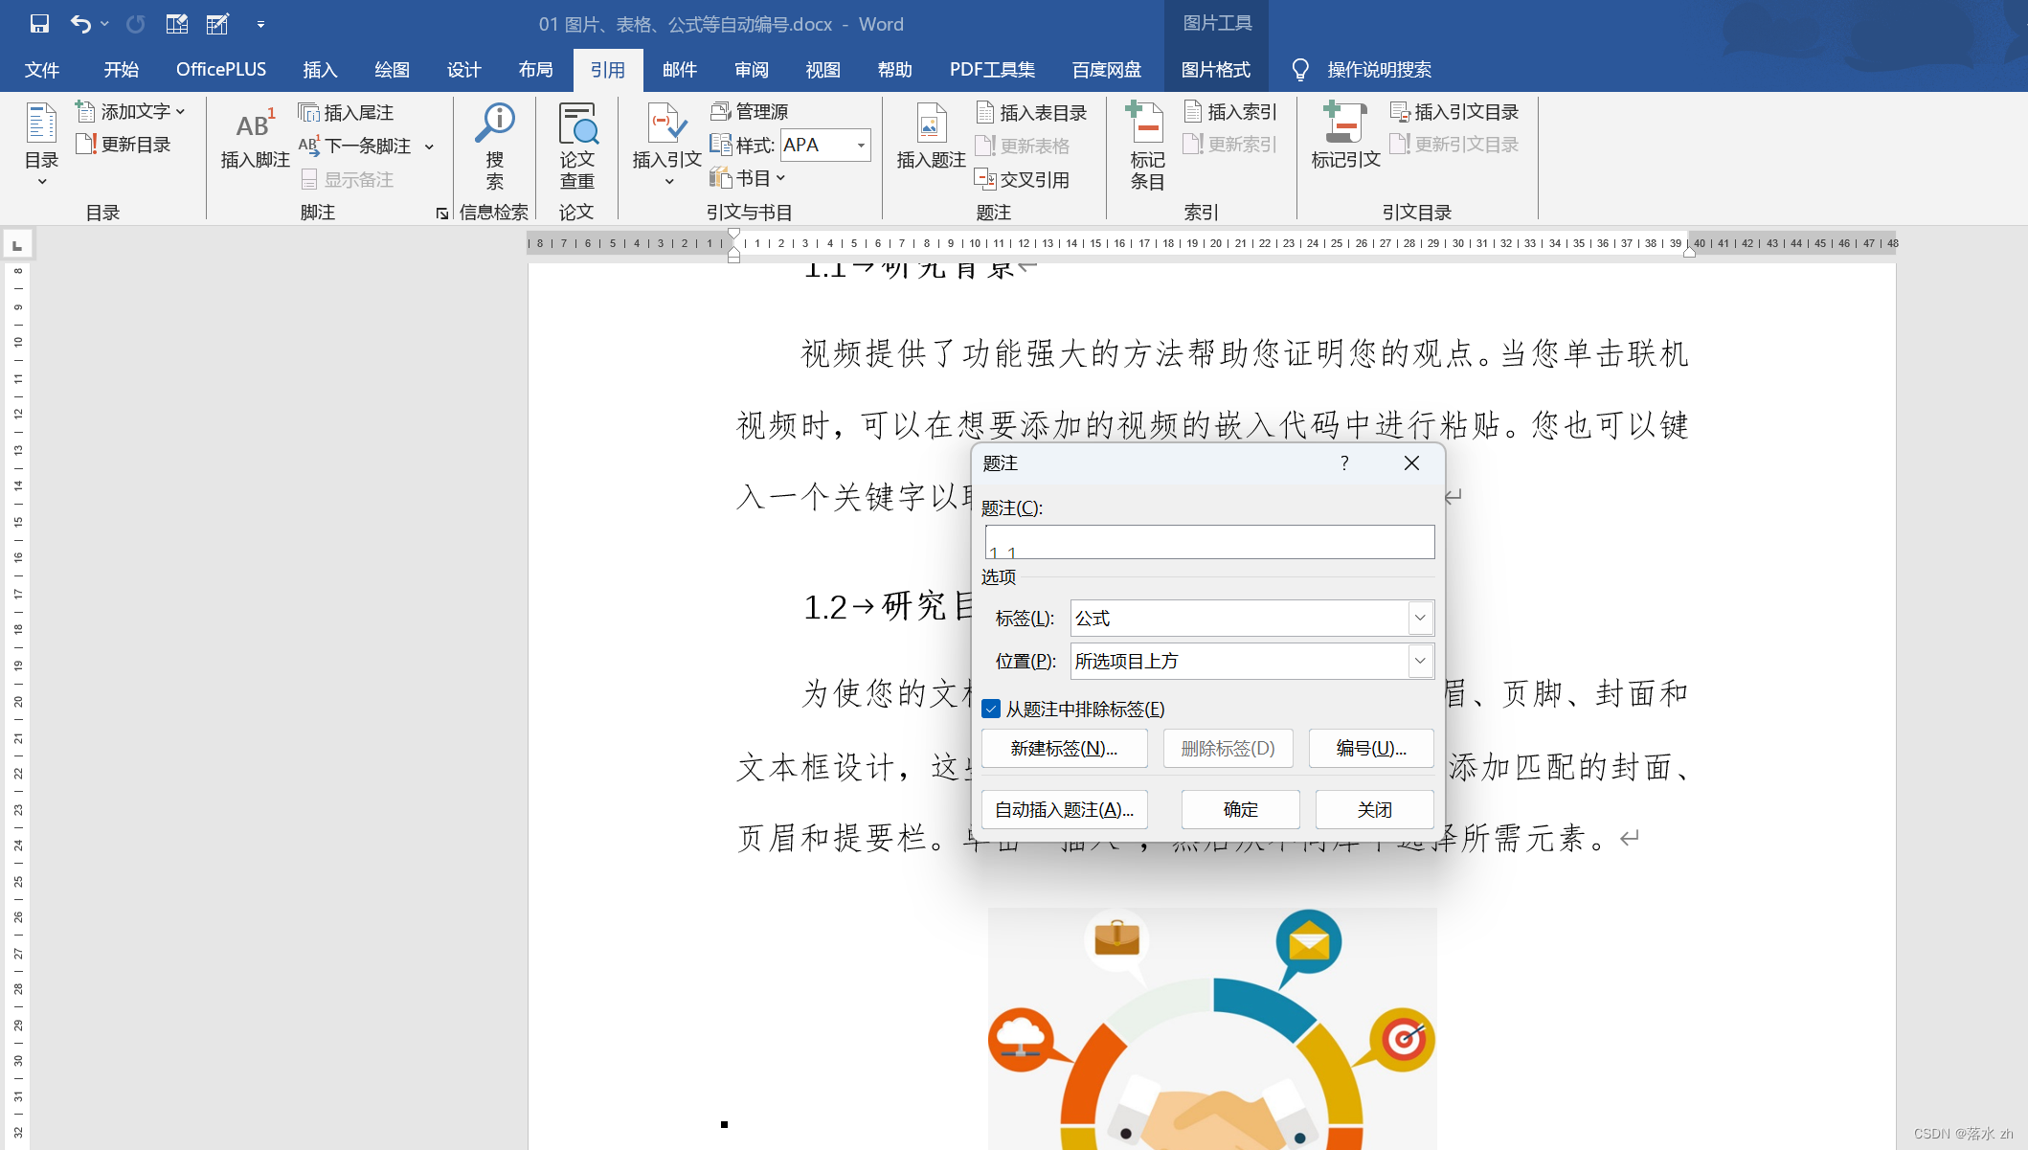This screenshot has height=1150, width=2028.
Task: Switch to the Picture Format (图片格式) tab
Action: pyautogui.click(x=1216, y=70)
